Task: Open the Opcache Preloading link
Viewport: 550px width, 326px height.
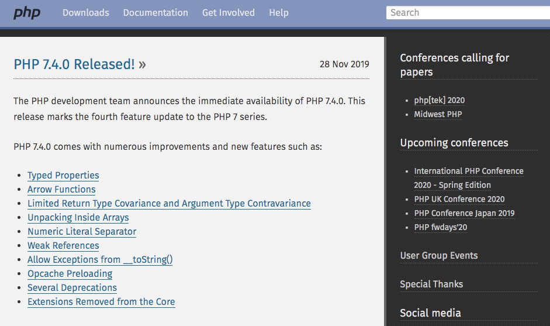Action: click(x=70, y=274)
